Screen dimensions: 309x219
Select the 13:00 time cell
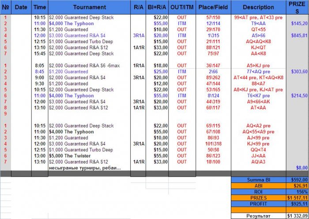[40, 156]
